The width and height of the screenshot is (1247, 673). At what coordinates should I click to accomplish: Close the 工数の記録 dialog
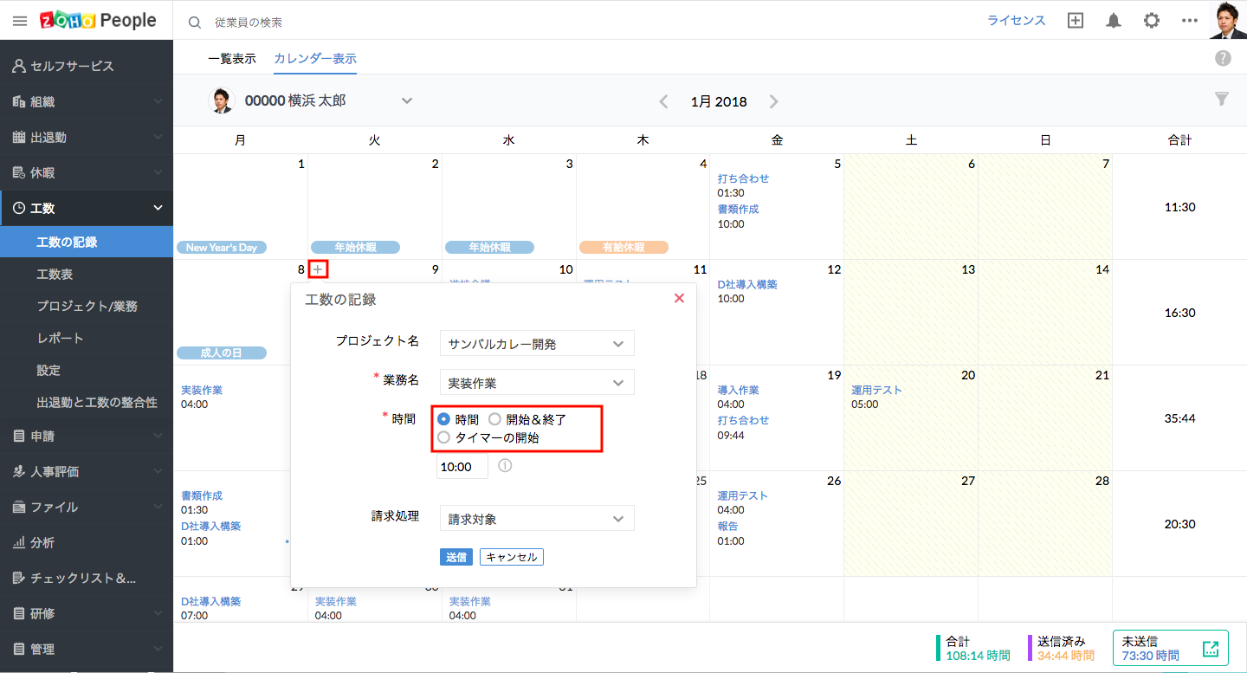pos(679,299)
